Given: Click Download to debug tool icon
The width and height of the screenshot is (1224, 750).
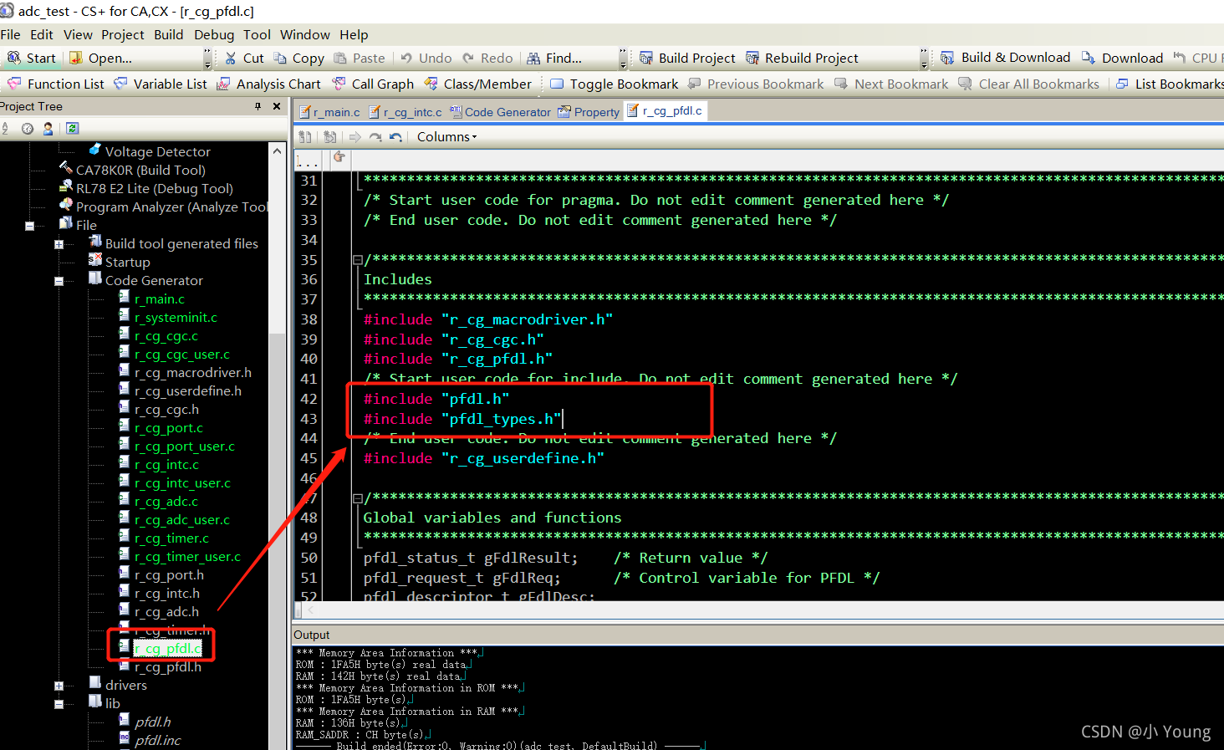Looking at the screenshot, I should tap(1088, 58).
